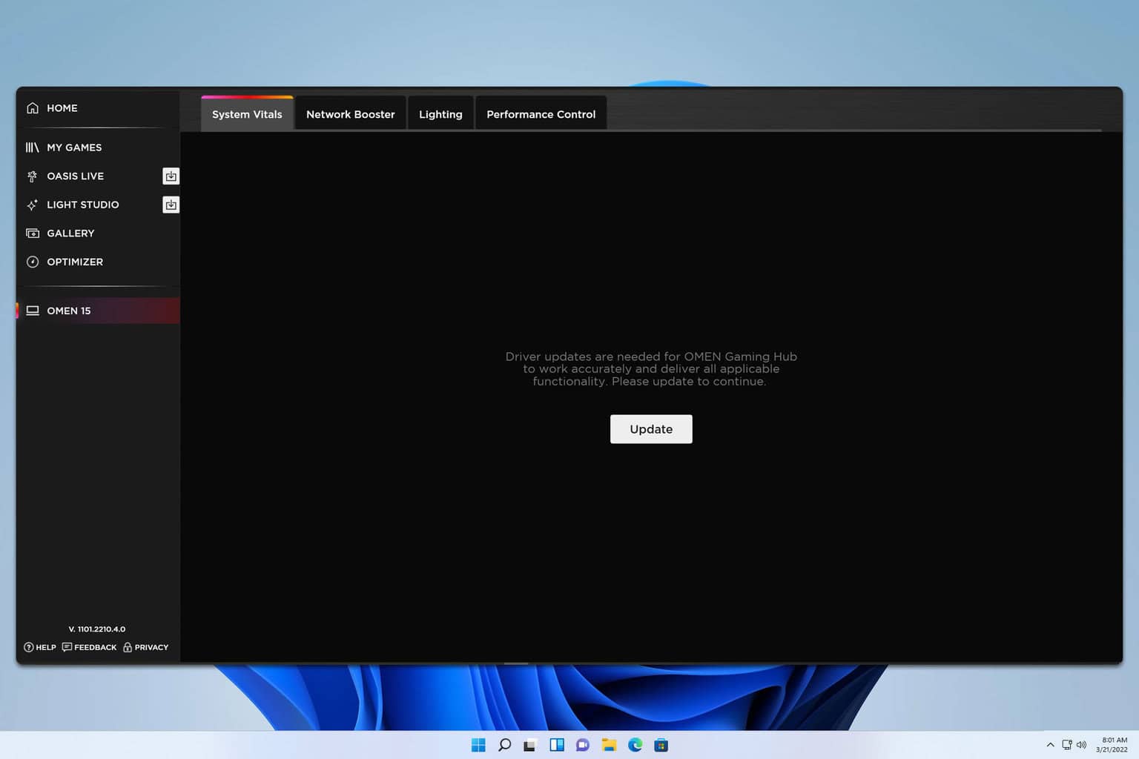The height and width of the screenshot is (759, 1139).
Task: Open Task View in the taskbar
Action: (x=529, y=745)
